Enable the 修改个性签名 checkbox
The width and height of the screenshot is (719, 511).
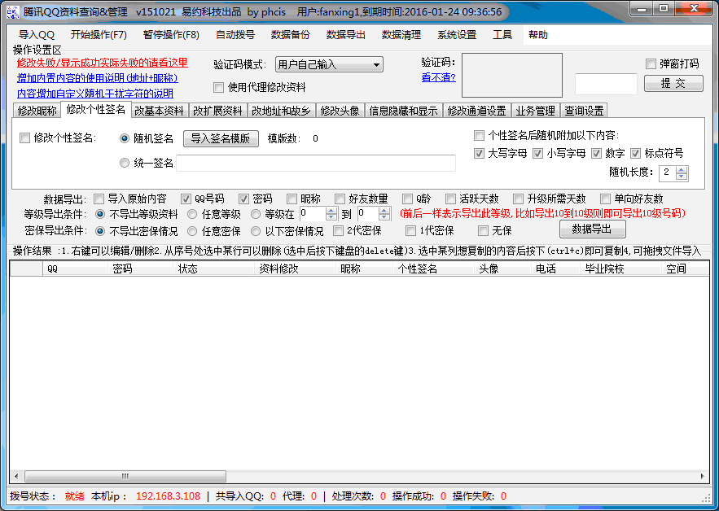(24, 138)
